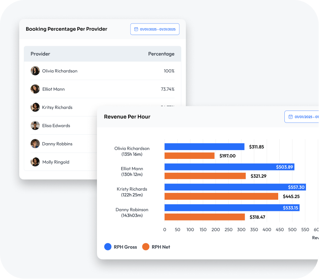Select the Elliot Mann provider name
This screenshot has width=319, height=279.
53,89
